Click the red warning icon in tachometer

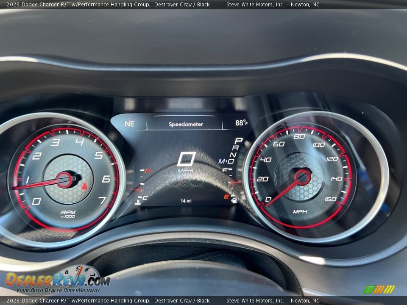[x=85, y=186]
